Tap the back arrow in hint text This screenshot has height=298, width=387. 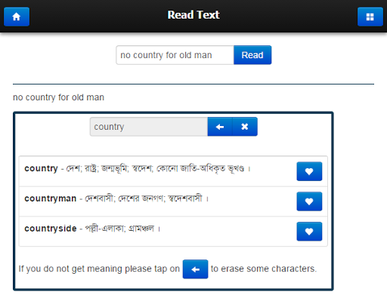[x=195, y=269]
